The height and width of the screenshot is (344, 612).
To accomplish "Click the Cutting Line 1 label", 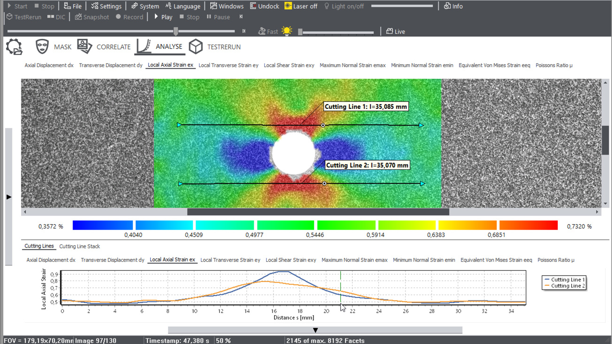I will tap(366, 107).
